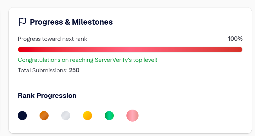The image size is (255, 136).
Task: Select the dark navy rank circle
Action: pyautogui.click(x=22, y=116)
